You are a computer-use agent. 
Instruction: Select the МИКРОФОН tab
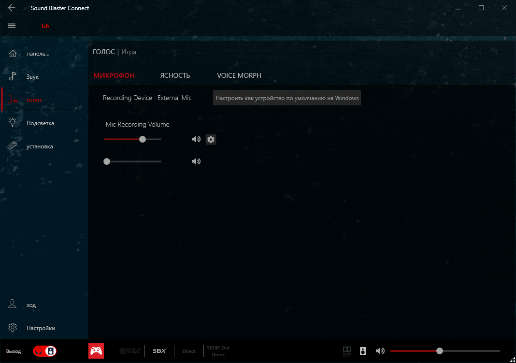[114, 75]
